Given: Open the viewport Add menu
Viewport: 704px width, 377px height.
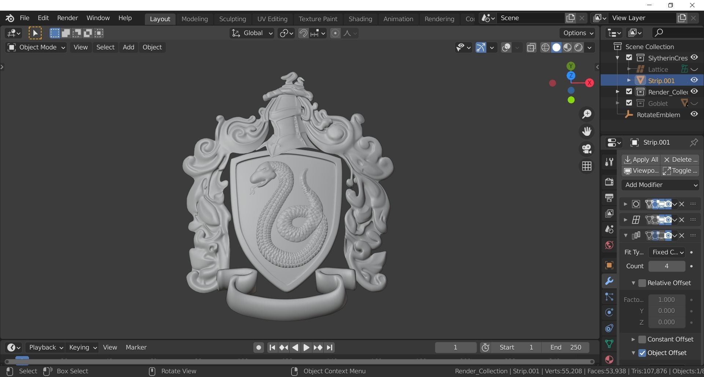Looking at the screenshot, I should [128, 47].
